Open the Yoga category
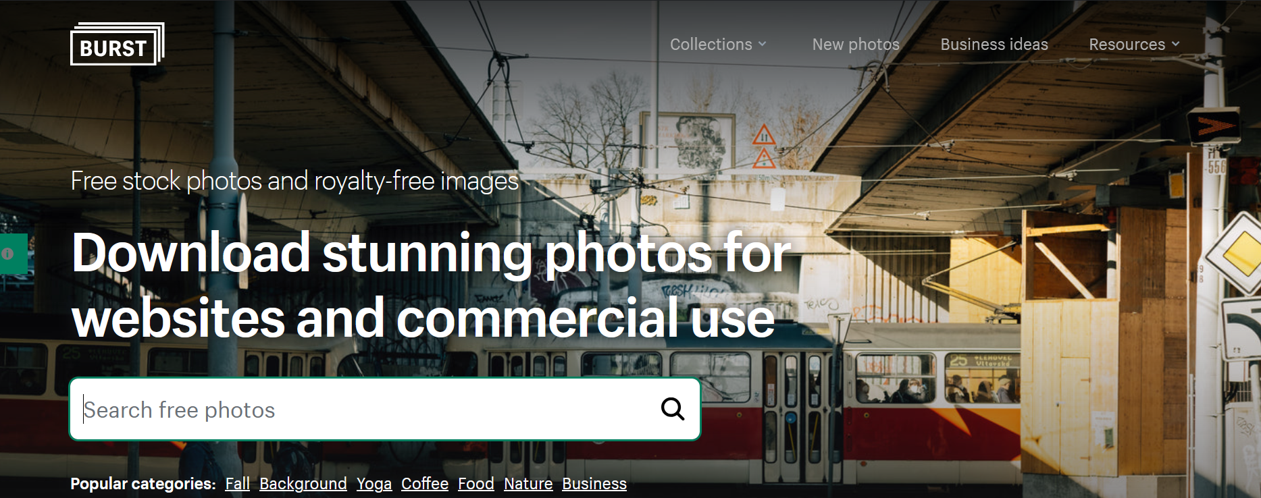Viewport: 1261px width, 498px height. (x=374, y=484)
